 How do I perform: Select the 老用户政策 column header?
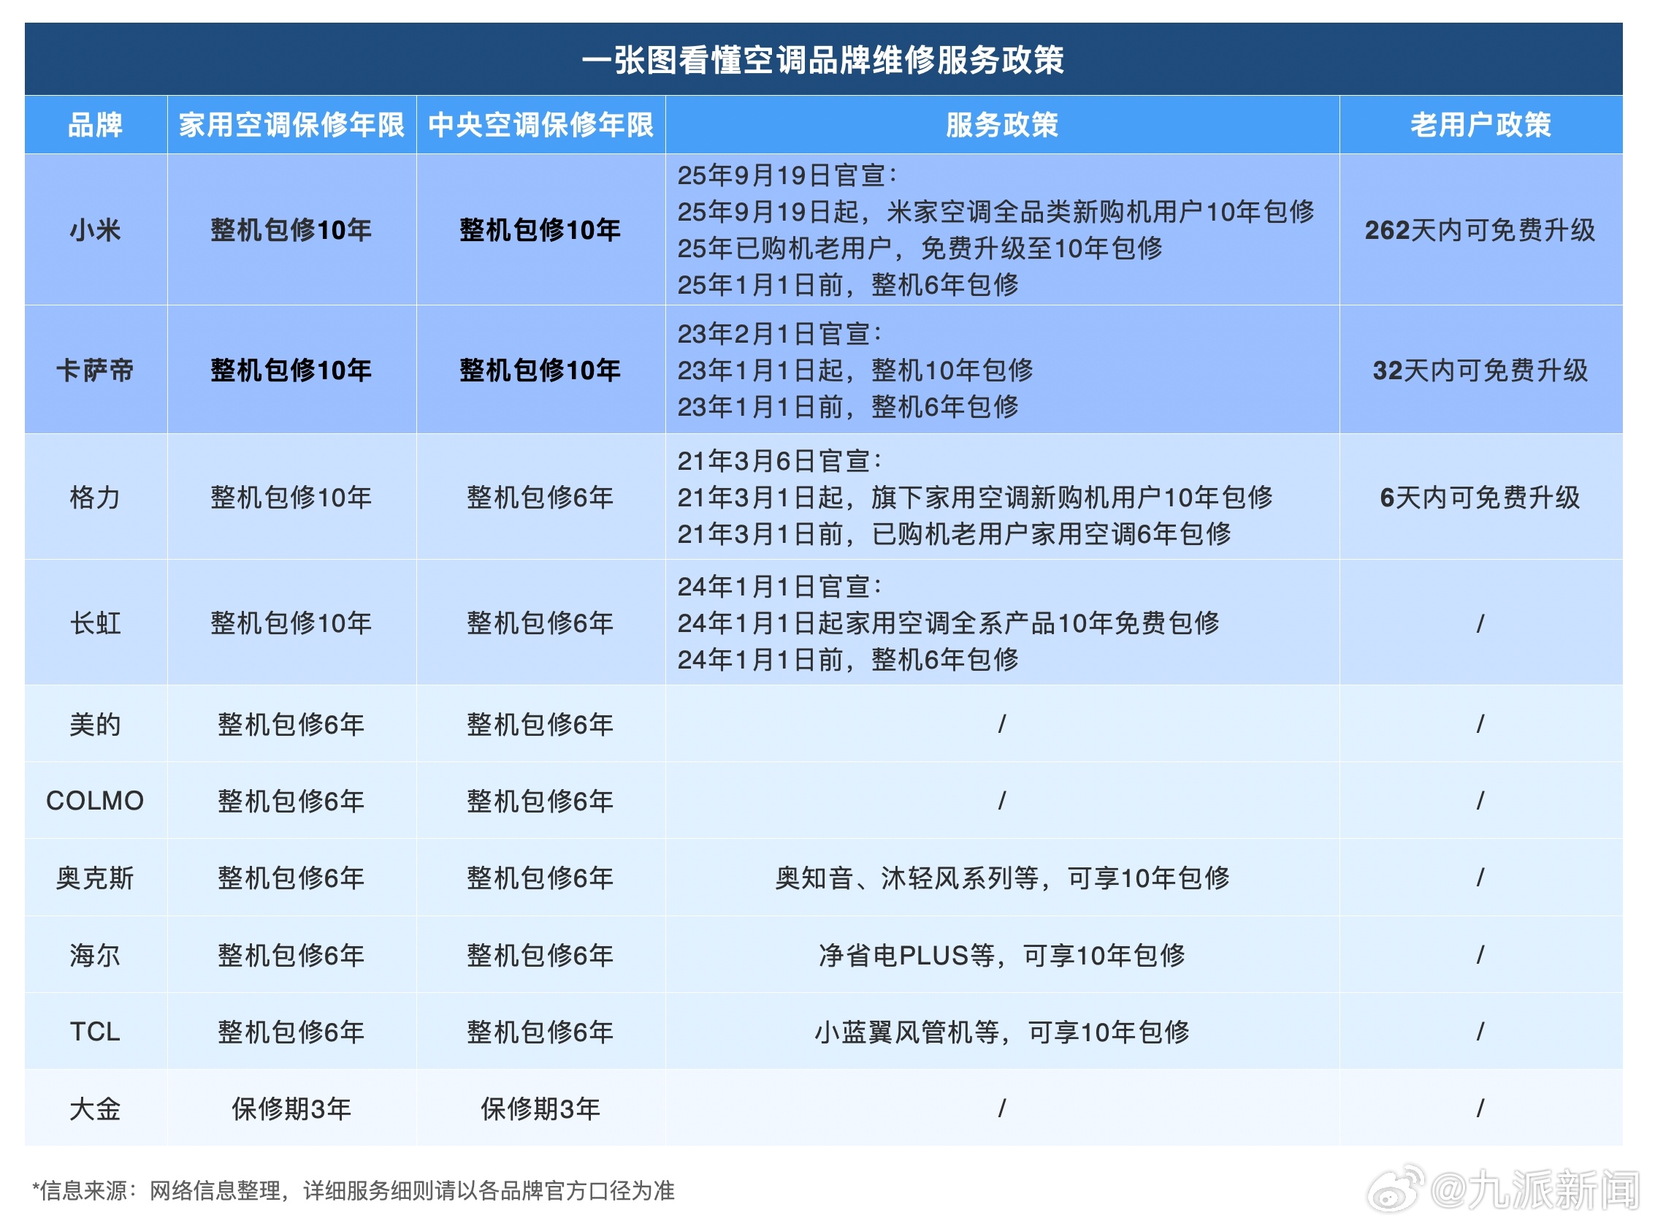[1480, 125]
